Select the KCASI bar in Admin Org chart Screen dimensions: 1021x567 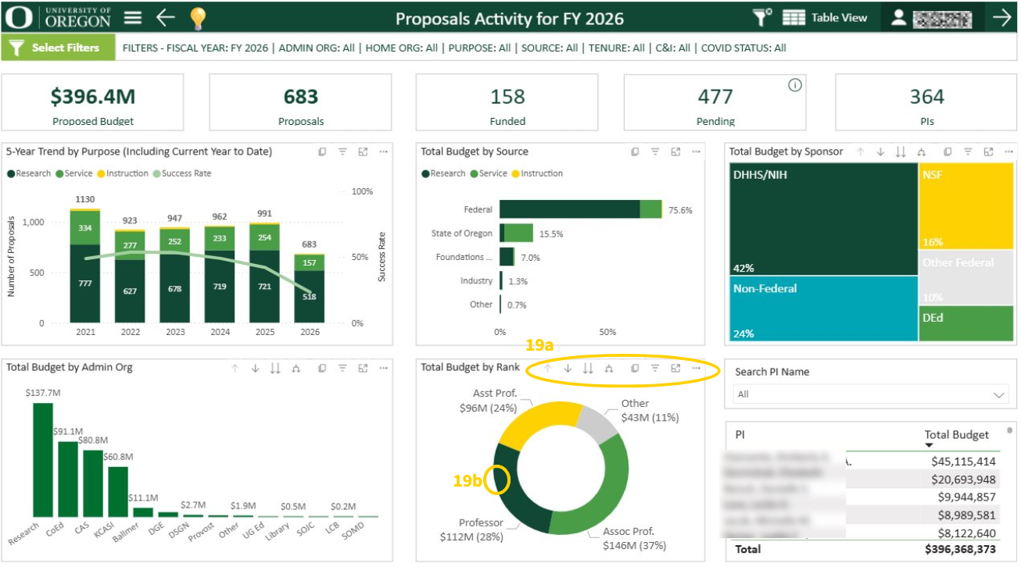click(118, 492)
